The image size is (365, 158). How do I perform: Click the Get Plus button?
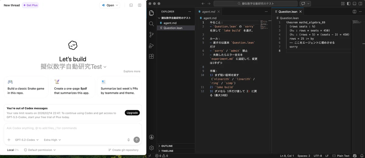30,5
